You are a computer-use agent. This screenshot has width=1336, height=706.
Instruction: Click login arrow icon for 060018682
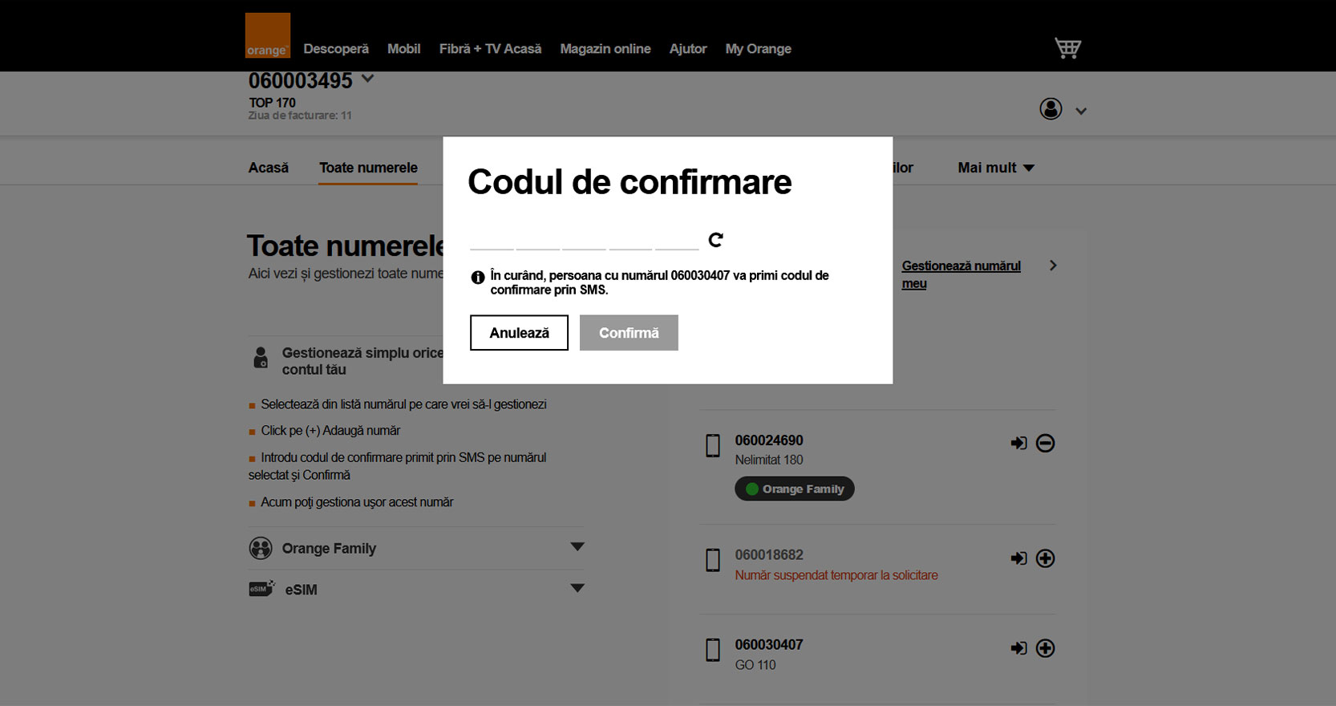pos(1018,558)
